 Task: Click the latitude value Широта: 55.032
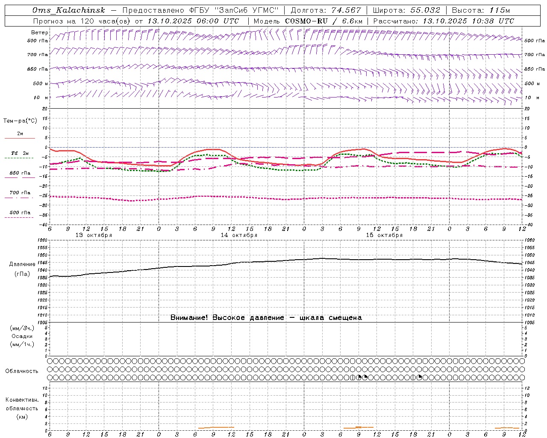406,10
